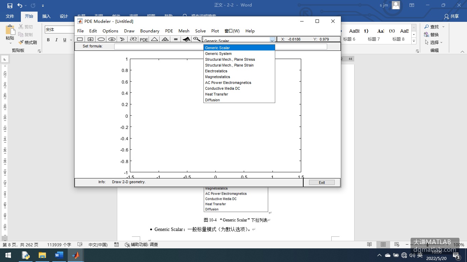467x262 pixels.
Task: Launch File Explorer from the taskbar
Action: pos(42,255)
